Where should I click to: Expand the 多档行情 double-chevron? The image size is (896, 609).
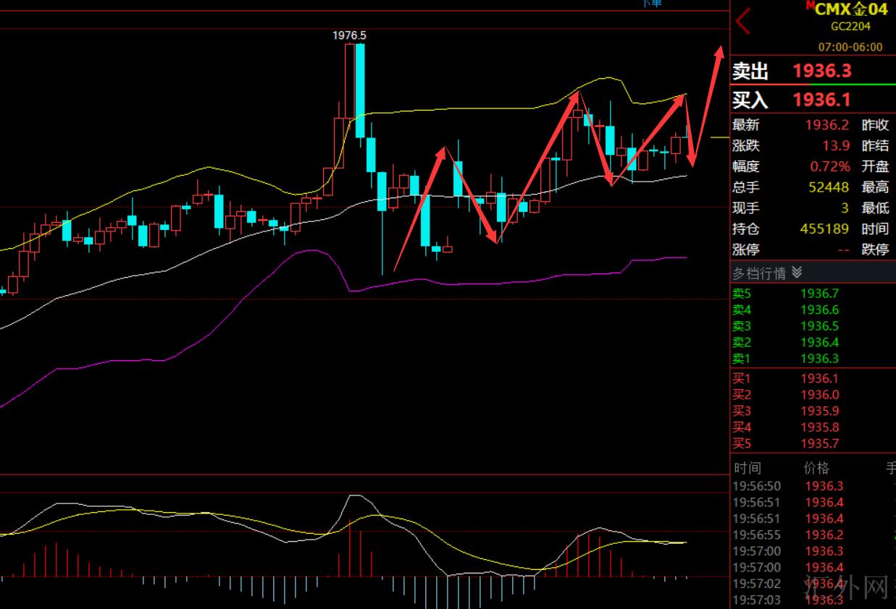point(797,273)
